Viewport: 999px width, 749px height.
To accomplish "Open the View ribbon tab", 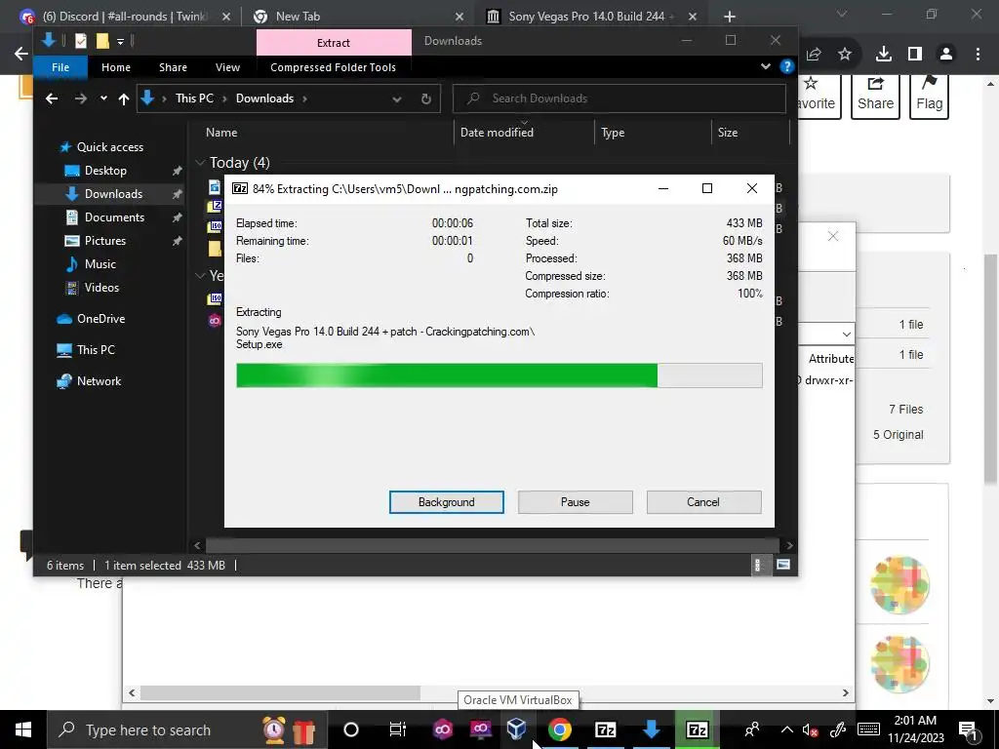I will coord(227,67).
